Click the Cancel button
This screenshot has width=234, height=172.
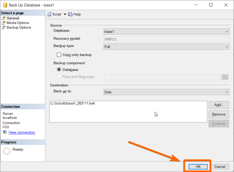coord(220,167)
